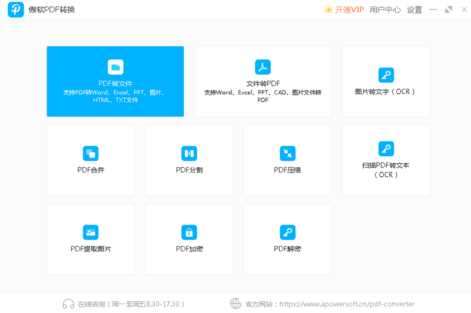Open the 扫描PDF转文本 OCR icon
The height and width of the screenshot is (313, 471).
coord(386,149)
